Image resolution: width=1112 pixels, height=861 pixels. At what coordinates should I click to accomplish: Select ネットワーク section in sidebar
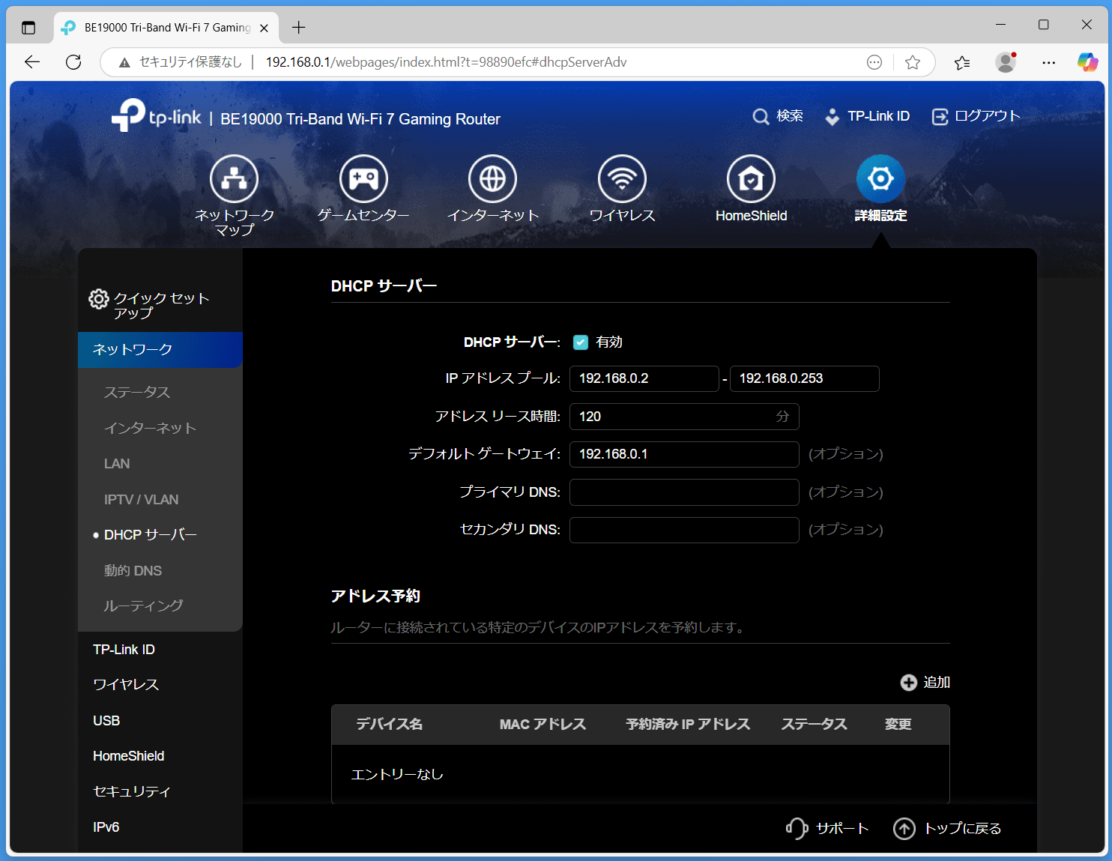(160, 350)
